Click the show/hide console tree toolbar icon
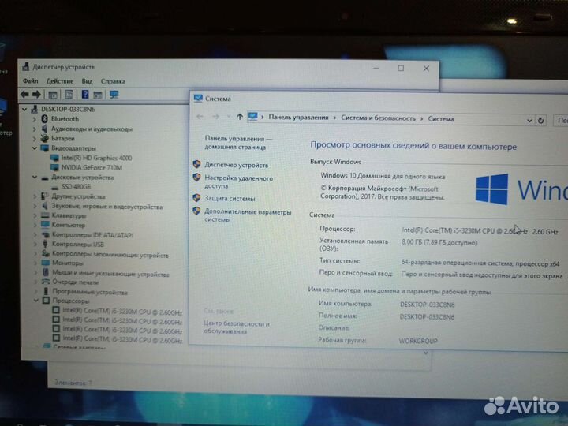568x426 pixels. pos(53,95)
